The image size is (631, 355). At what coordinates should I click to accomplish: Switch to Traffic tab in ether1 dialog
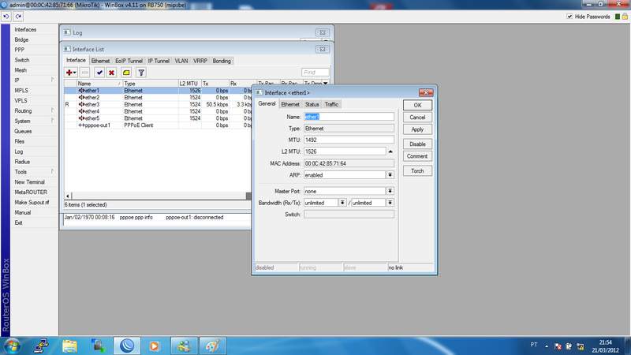[331, 104]
